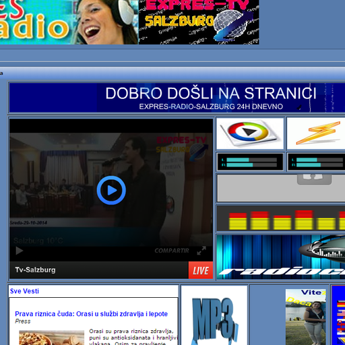The width and height of the screenshot is (345, 345).
Task: Start the Tv-Salzburg stream with center play button
Action: click(x=111, y=190)
